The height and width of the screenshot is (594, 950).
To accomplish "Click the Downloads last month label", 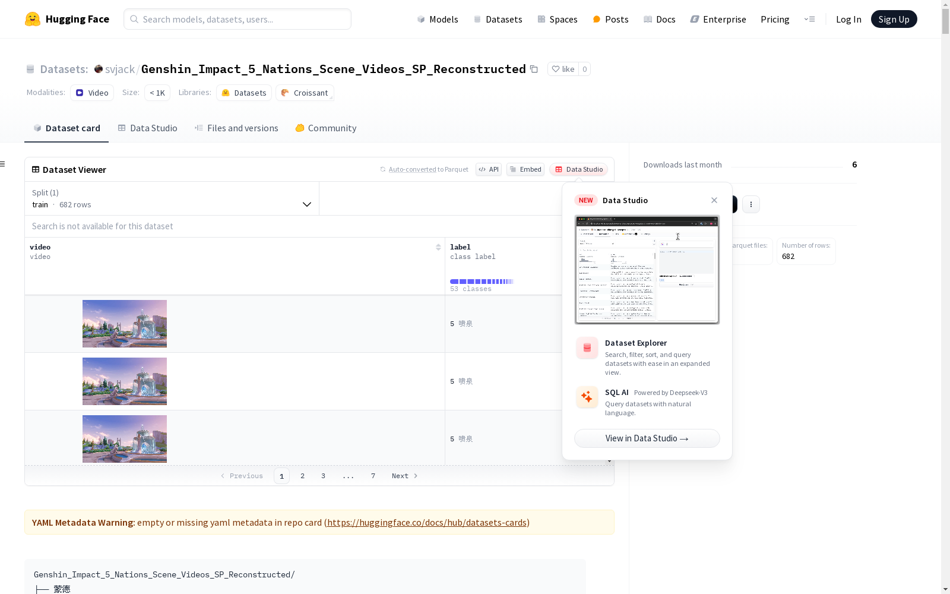I will [683, 165].
